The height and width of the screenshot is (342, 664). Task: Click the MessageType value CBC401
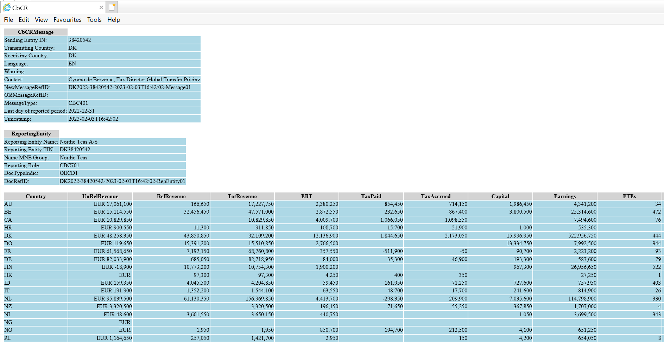pyautogui.click(x=78, y=103)
